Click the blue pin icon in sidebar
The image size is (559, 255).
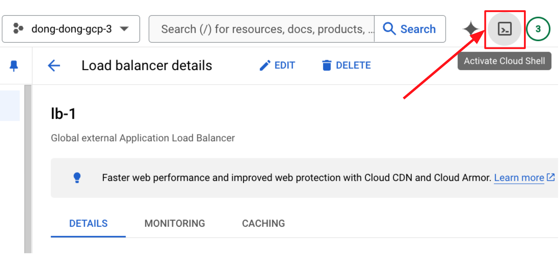pos(14,65)
